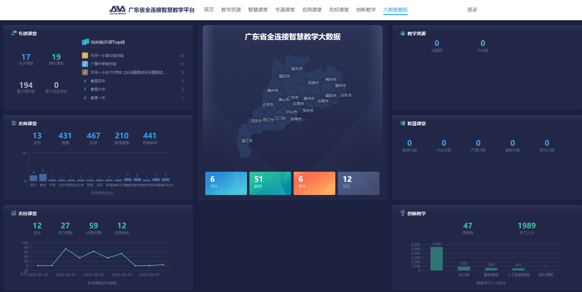Image resolution: width=582 pixels, height=292 pixels.
Task: Open the 创新教学 navigation tab
Action: (366, 10)
